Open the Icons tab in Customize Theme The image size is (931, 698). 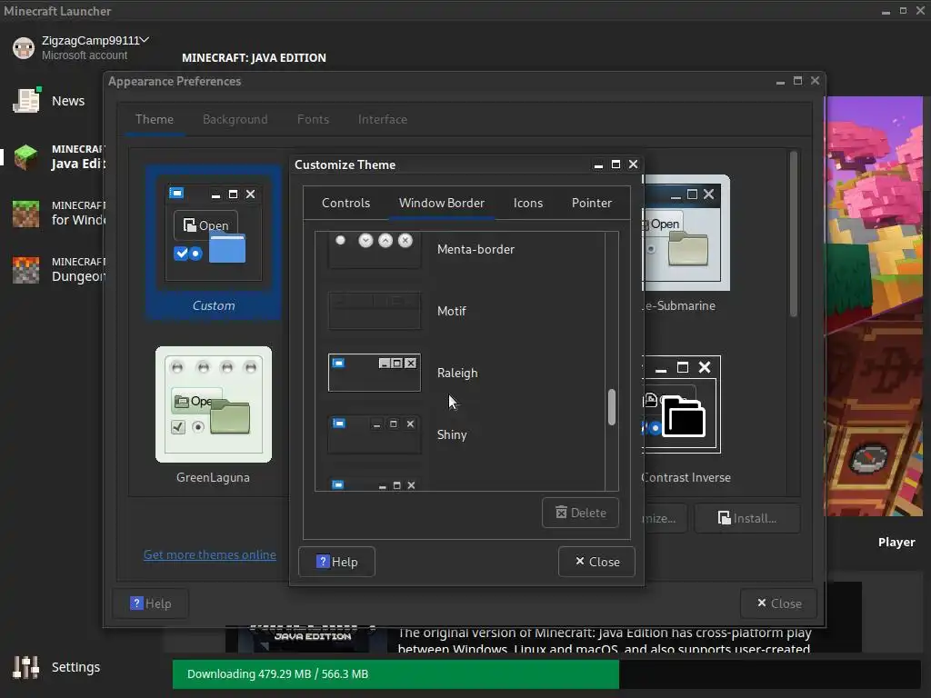pyautogui.click(x=528, y=203)
